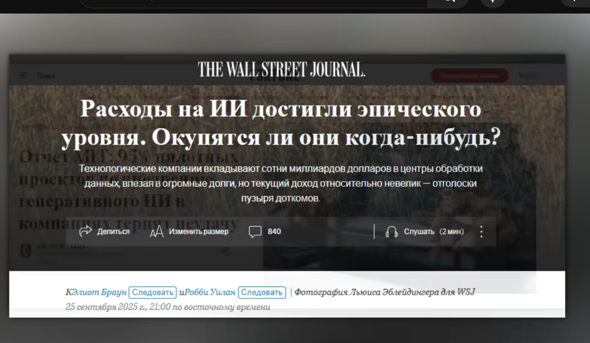Viewport: 590px width, 343px height.
Task: Open the text size AA icon
Action: (157, 232)
